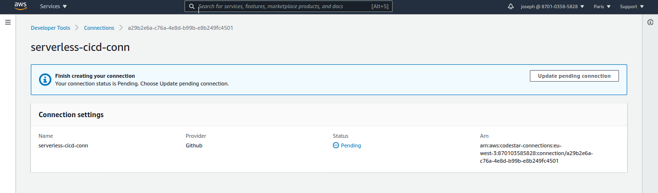
Task: Open the Paris region selector
Action: pos(602,7)
